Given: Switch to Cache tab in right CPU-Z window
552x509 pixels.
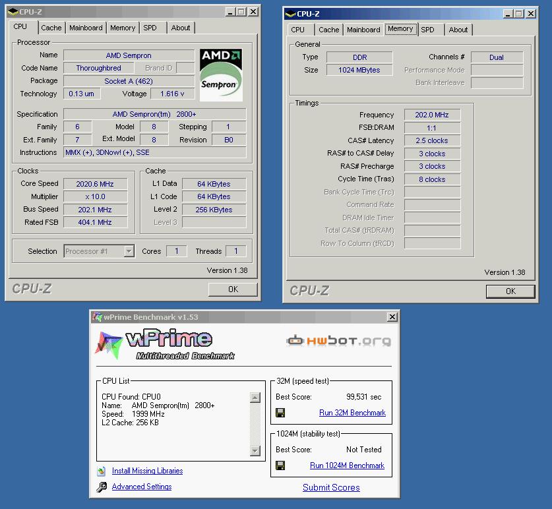Looking at the screenshot, I should click(329, 30).
